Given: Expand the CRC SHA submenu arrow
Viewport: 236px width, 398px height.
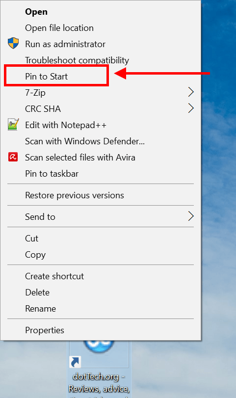Looking at the screenshot, I should tap(191, 108).
